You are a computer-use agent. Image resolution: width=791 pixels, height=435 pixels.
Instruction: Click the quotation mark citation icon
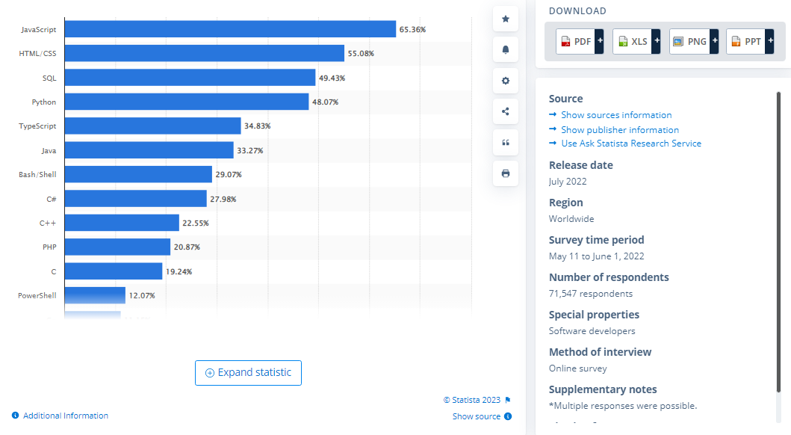(506, 143)
